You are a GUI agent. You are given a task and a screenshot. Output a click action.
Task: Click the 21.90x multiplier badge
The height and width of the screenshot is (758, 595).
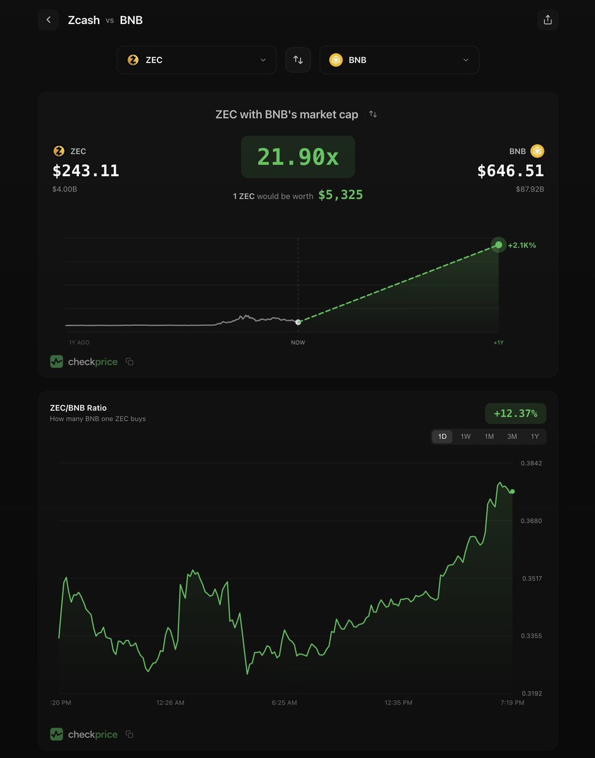298,157
